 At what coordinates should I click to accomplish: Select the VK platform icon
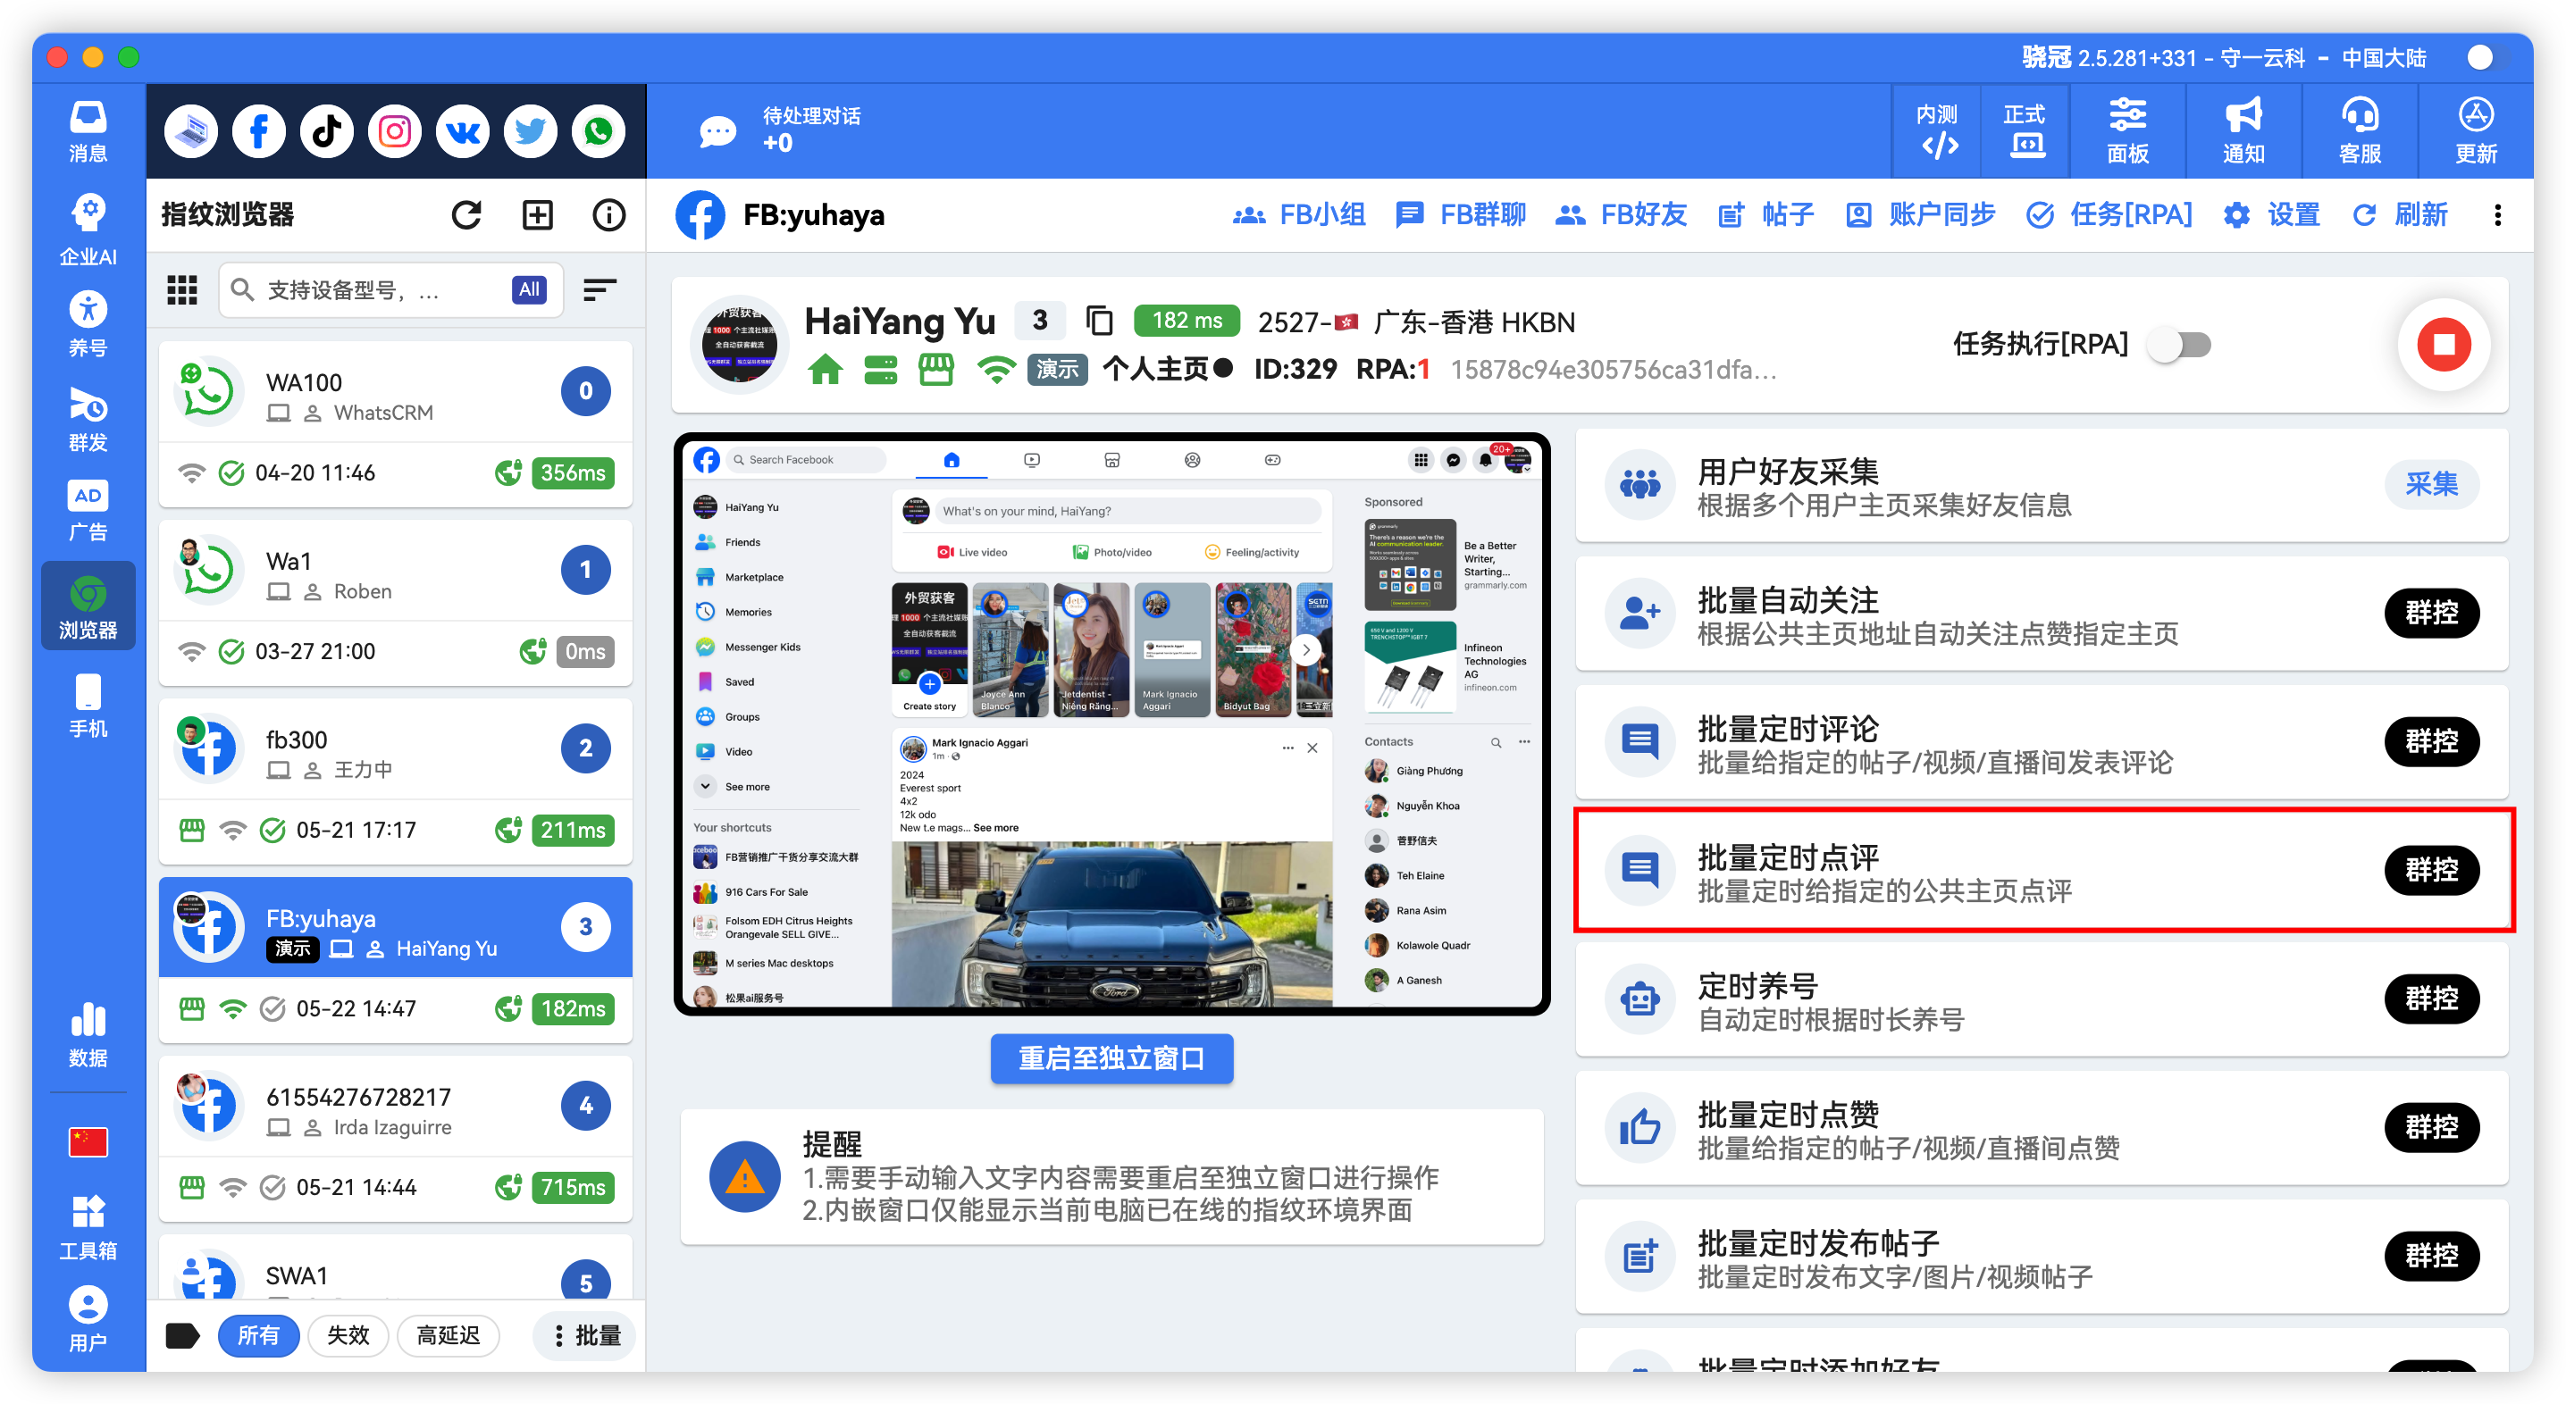(461, 130)
